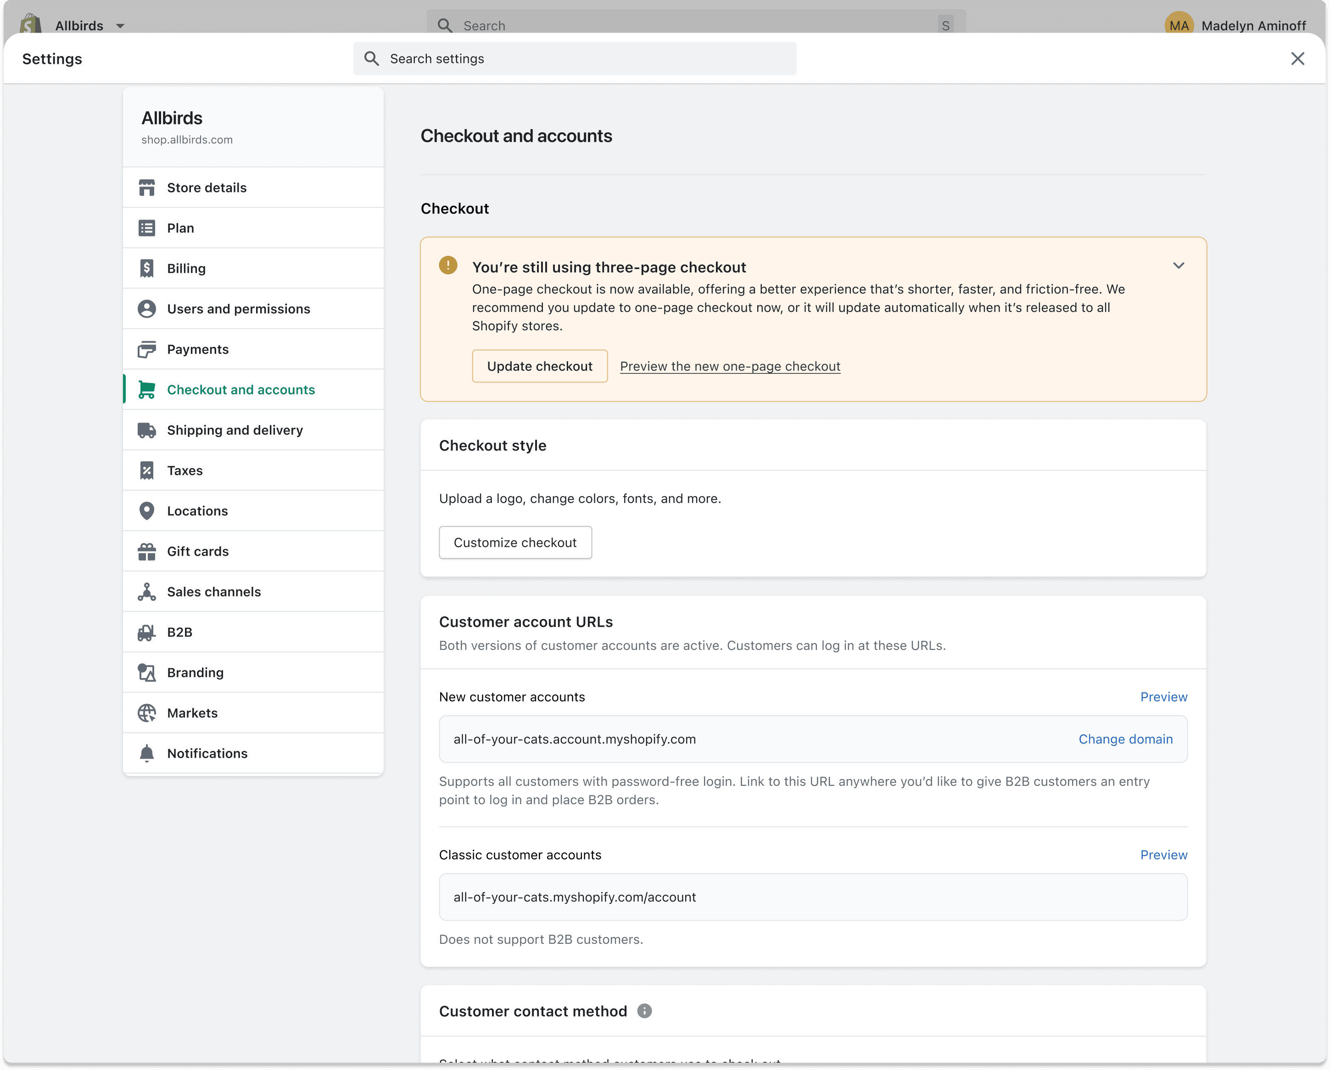Screen dimensions: 1330x1070
Task: Select Sales channels in sidebar
Action: [x=253, y=591]
